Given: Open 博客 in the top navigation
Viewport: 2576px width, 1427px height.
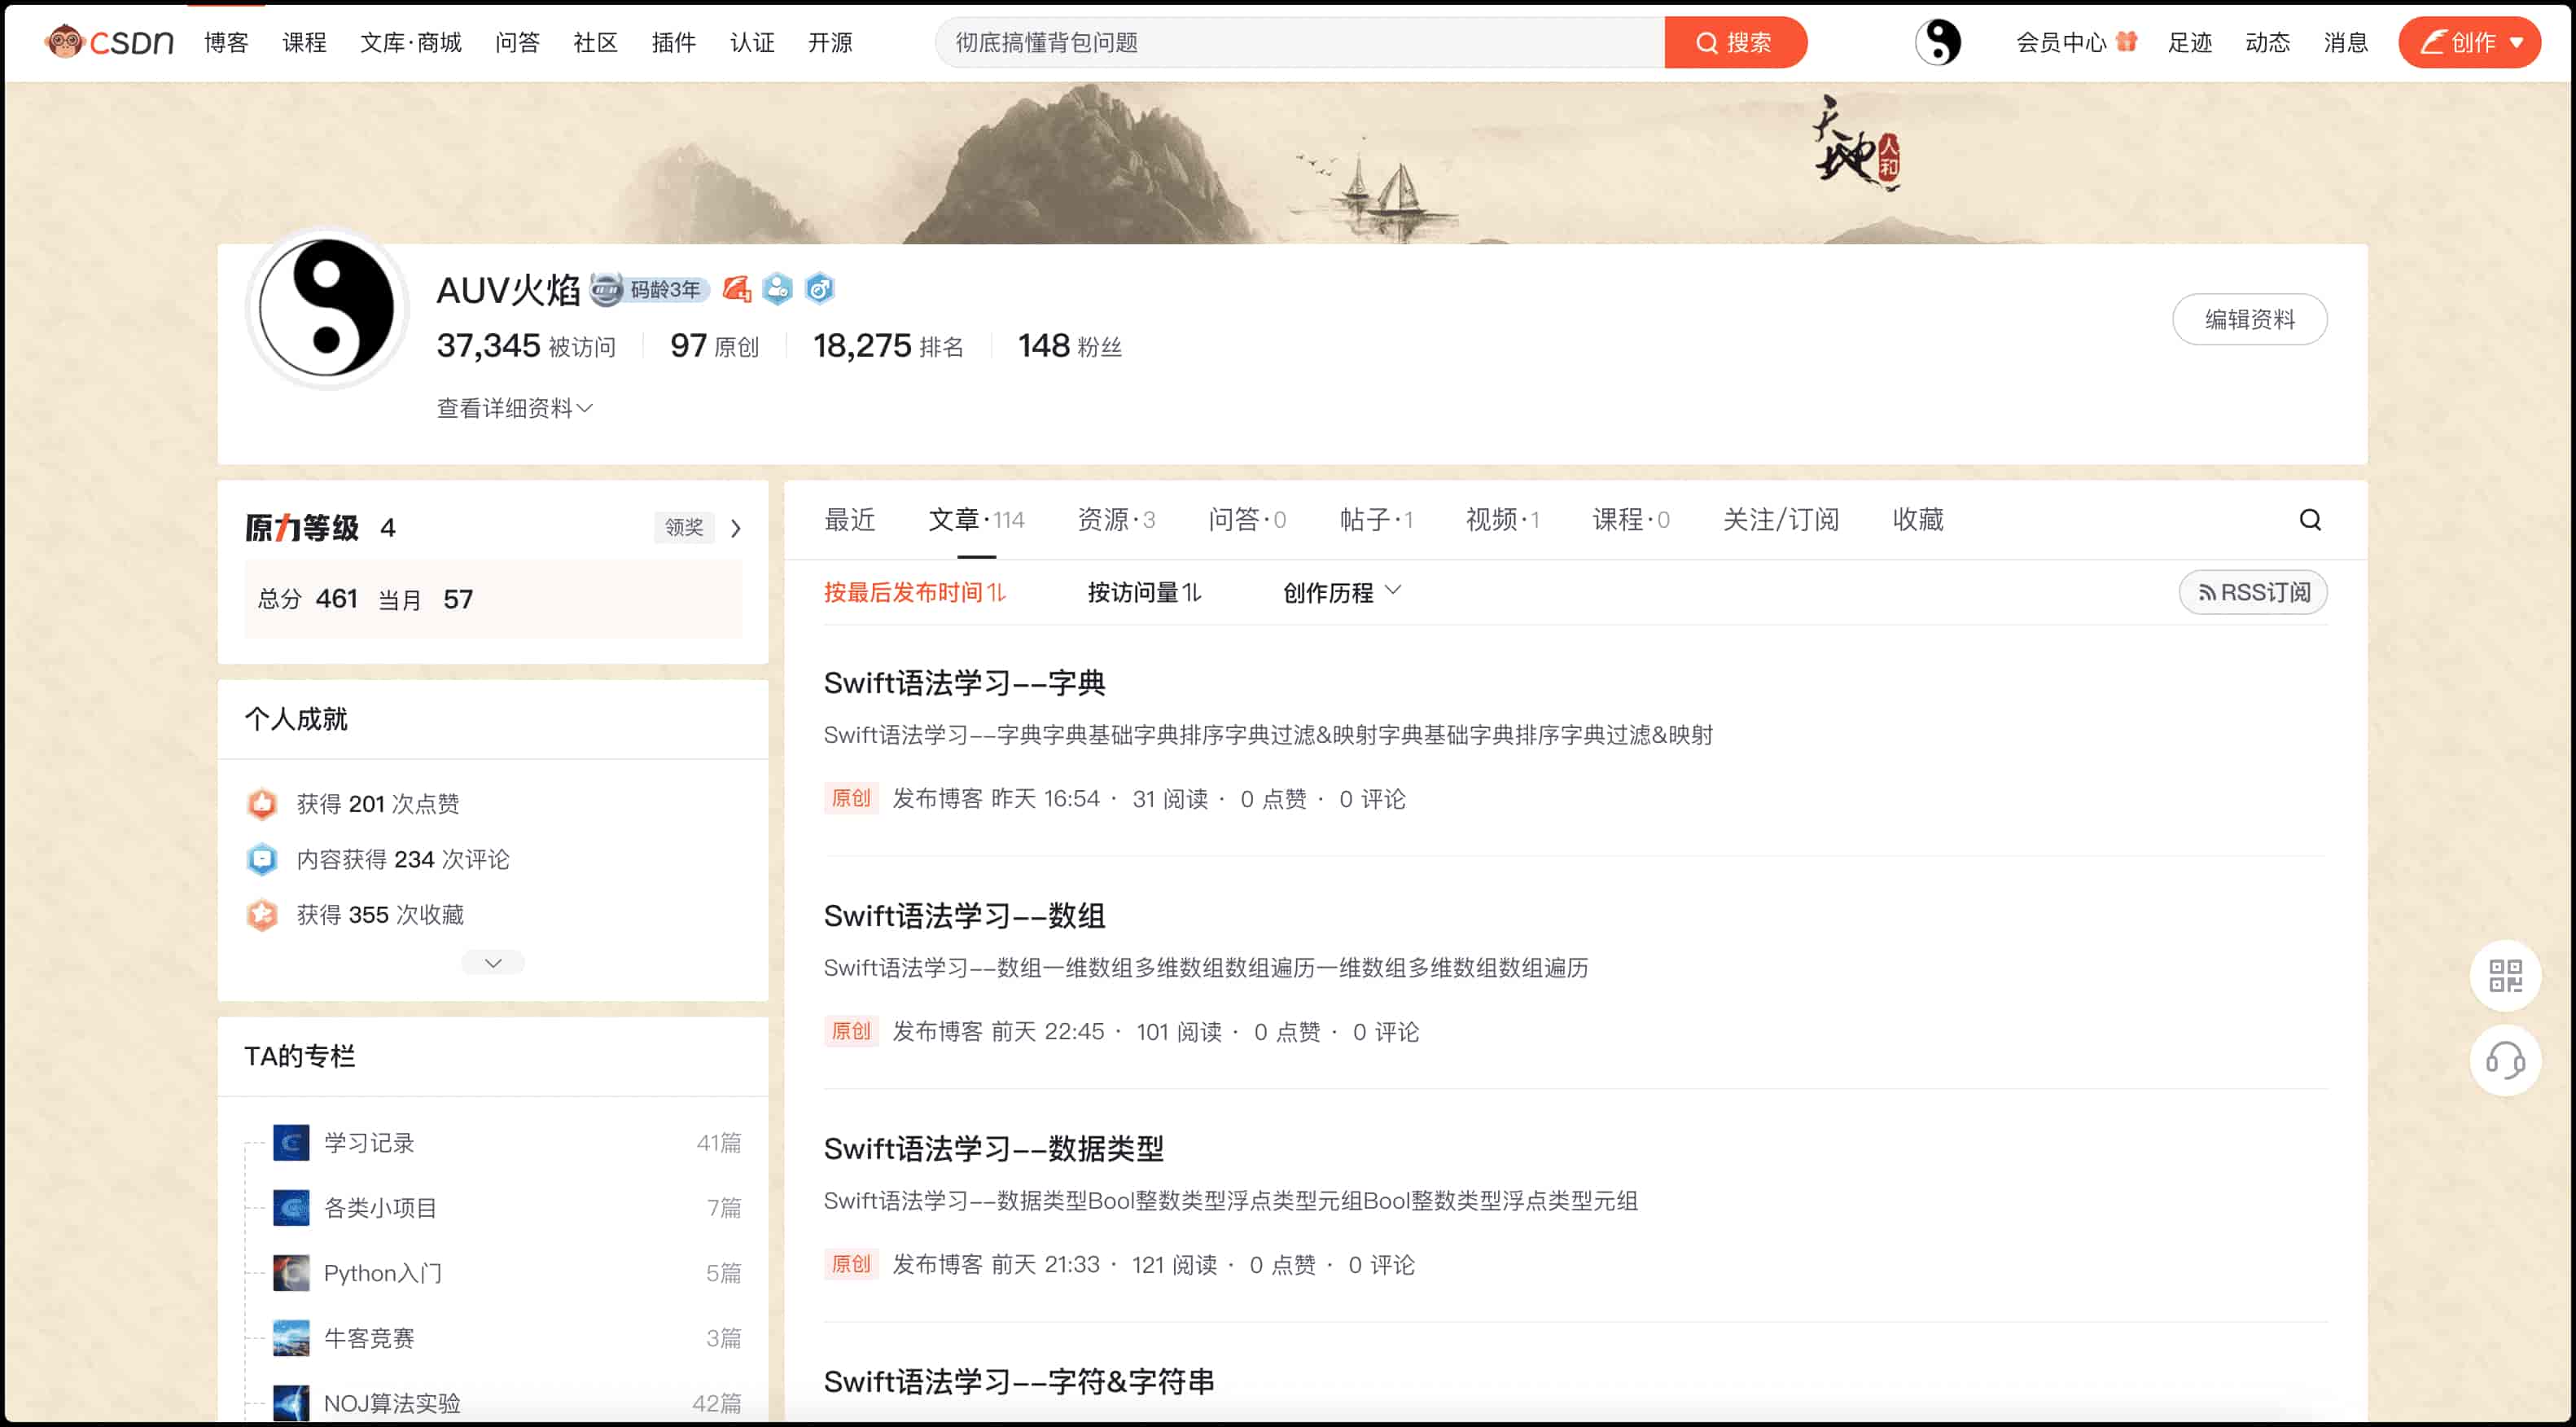Looking at the screenshot, I should click(226, 42).
